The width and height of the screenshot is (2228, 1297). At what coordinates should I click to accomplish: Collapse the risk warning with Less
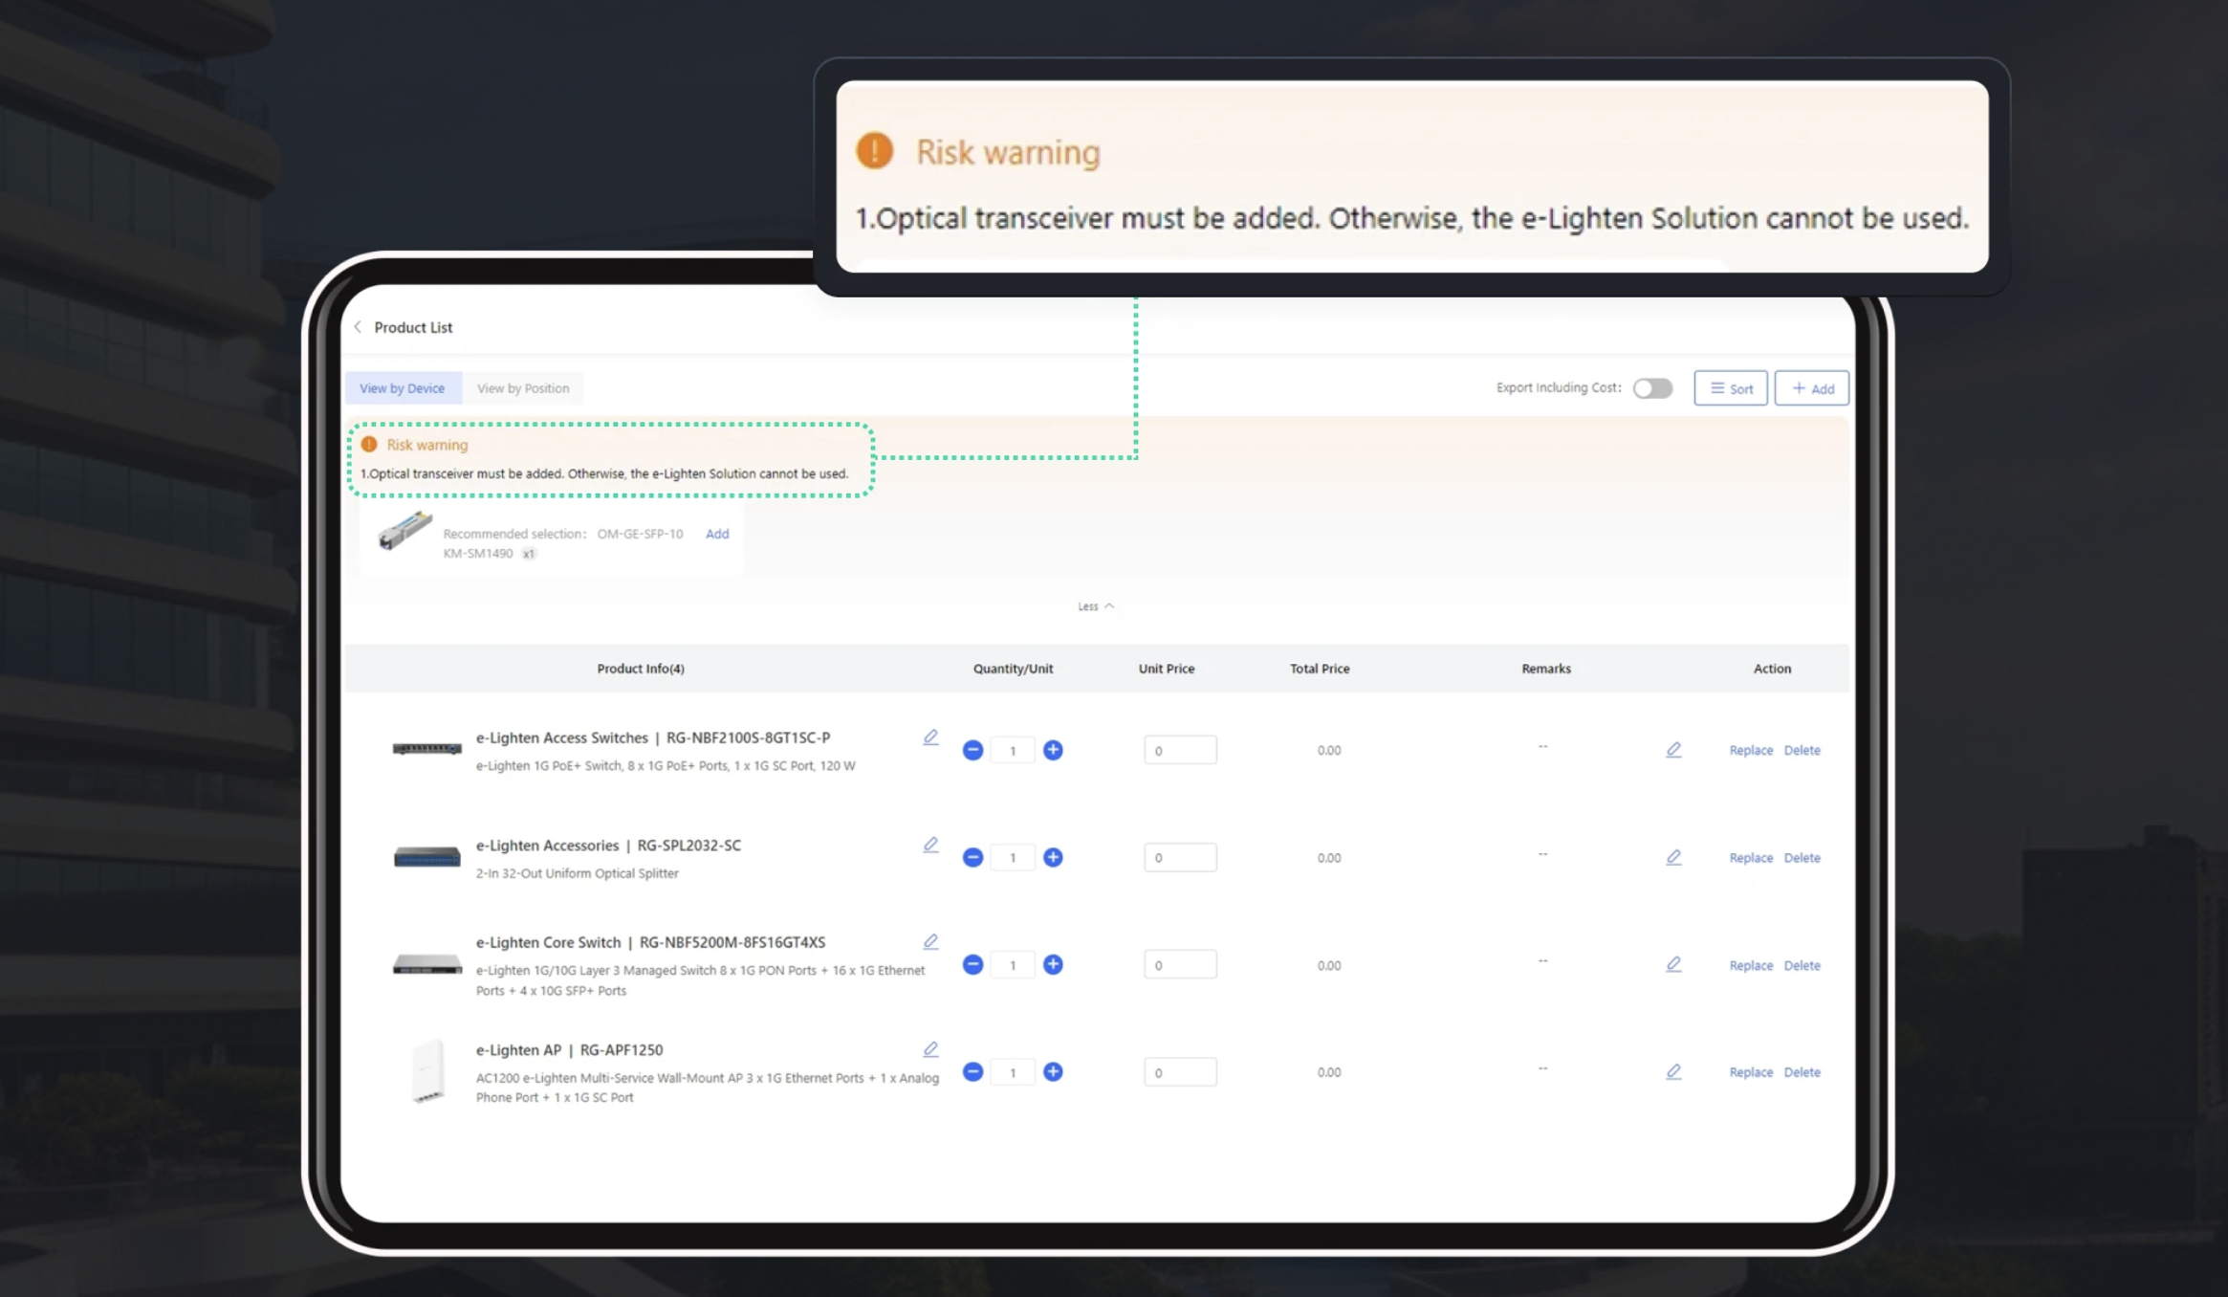click(x=1096, y=606)
